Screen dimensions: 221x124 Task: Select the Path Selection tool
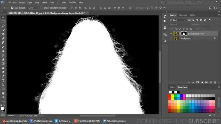pyautogui.click(x=3, y=85)
